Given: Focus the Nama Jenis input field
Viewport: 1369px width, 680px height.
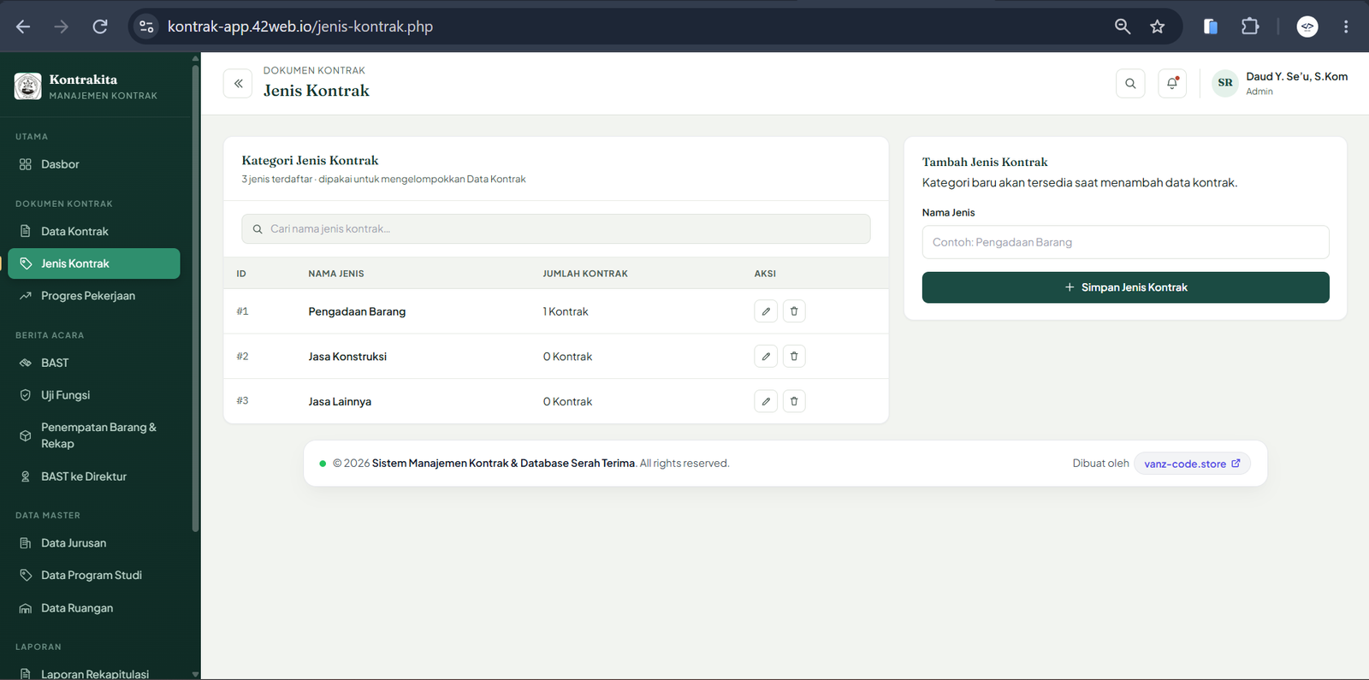Looking at the screenshot, I should pyautogui.click(x=1125, y=242).
